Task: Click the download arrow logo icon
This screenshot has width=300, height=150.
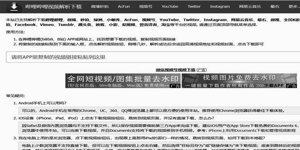Action: 13,6
